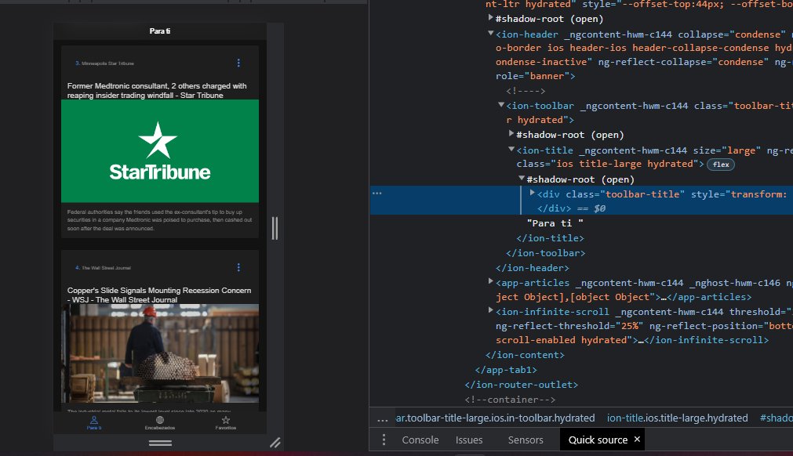This screenshot has height=456, width=793.
Task: Click the copper worker photo thumbnail
Action: pyautogui.click(x=160, y=353)
